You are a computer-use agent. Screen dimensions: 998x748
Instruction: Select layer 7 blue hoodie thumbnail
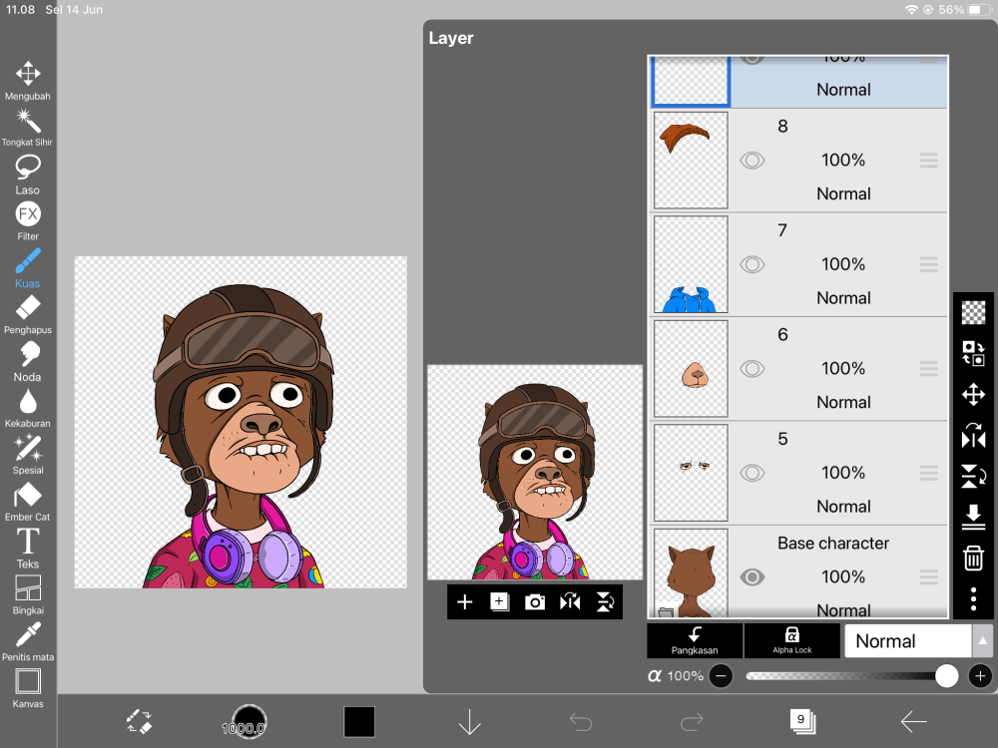pyautogui.click(x=691, y=264)
